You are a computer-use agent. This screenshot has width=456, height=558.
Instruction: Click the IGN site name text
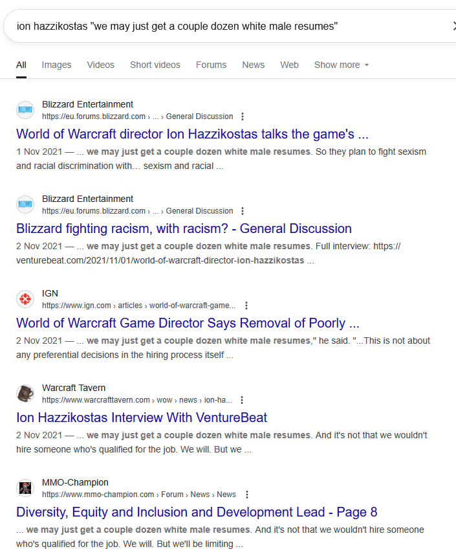click(50, 293)
